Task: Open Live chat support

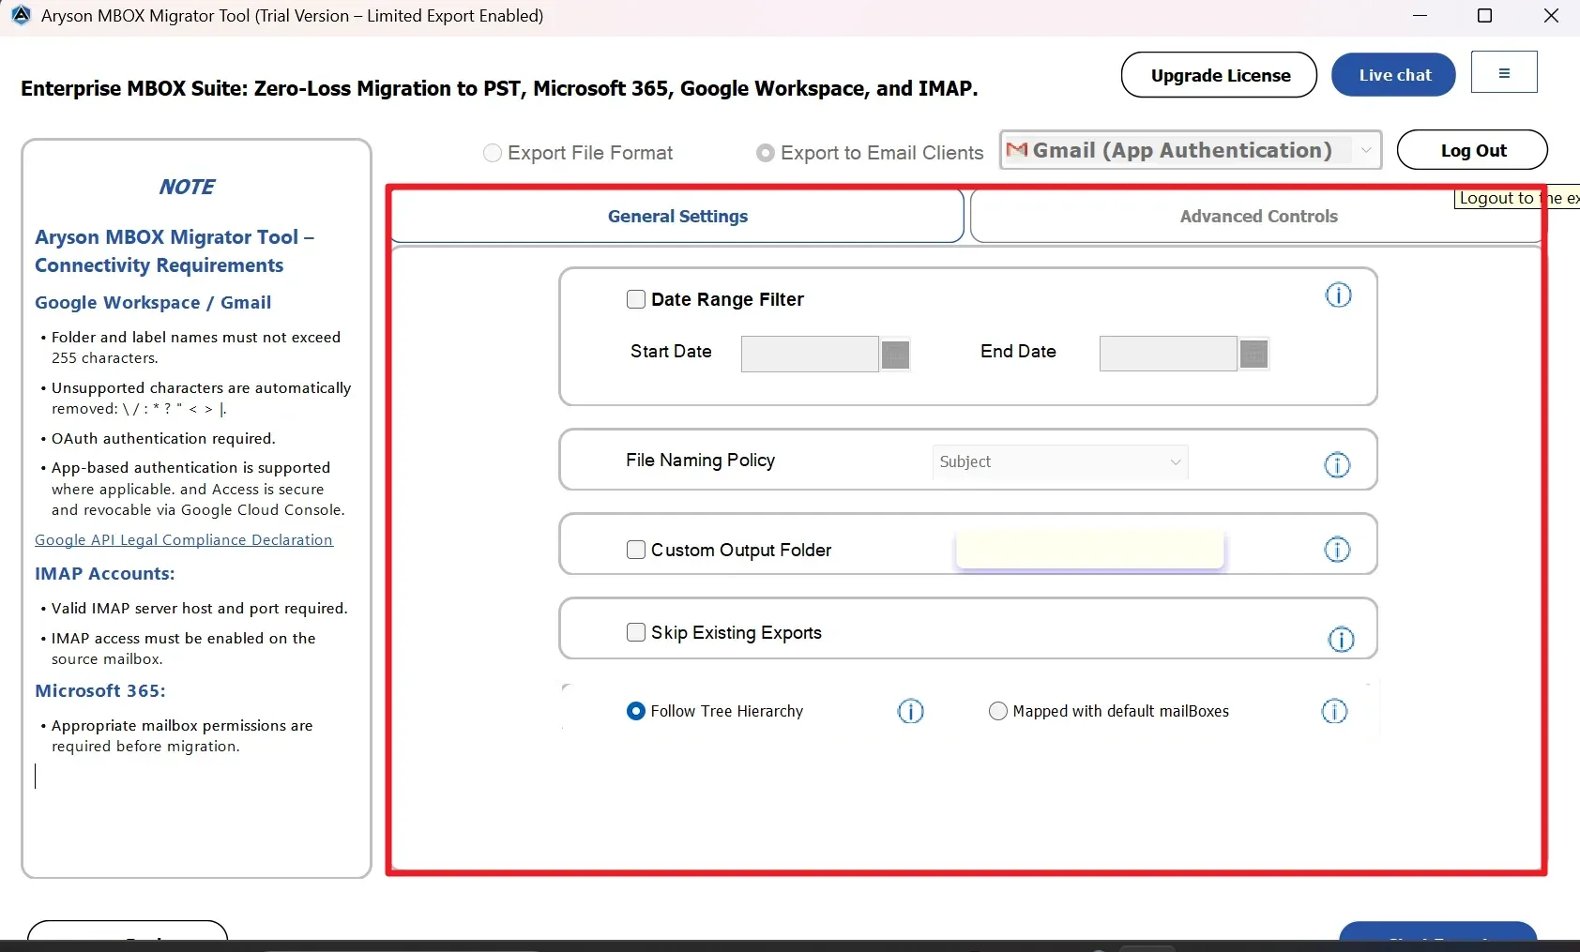Action: 1394,75
